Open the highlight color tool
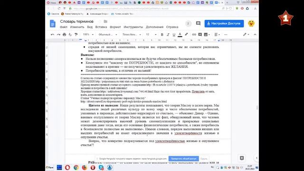The width and height of the screenshot is (304, 171). [186, 35]
